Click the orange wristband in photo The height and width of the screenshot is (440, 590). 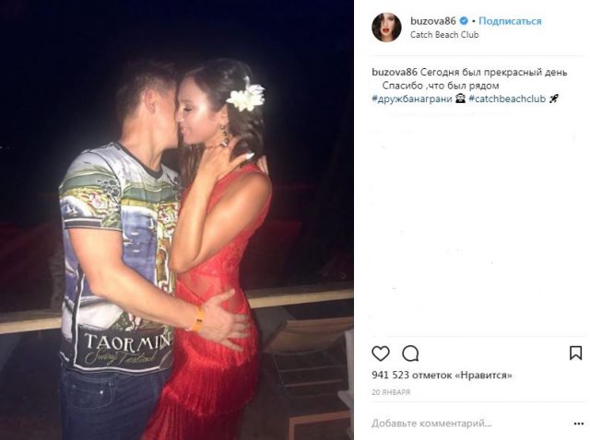coord(198,319)
